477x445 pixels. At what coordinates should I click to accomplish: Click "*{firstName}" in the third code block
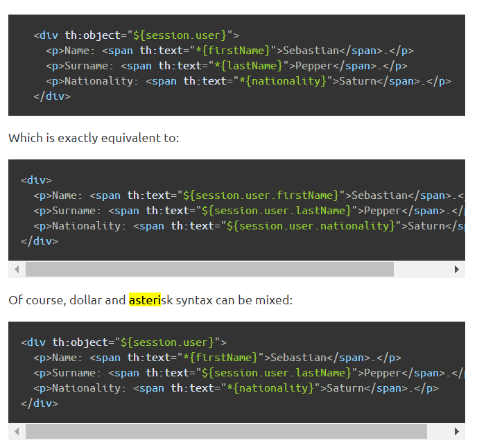(220, 358)
